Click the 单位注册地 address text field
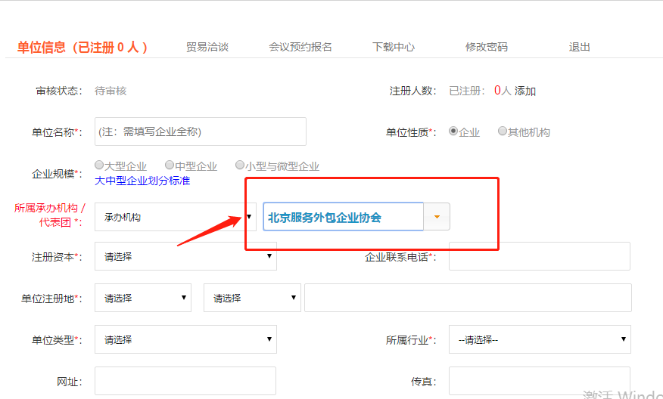The image size is (663, 399). click(468, 298)
